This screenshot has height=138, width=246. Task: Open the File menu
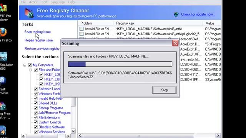tap(23, 2)
